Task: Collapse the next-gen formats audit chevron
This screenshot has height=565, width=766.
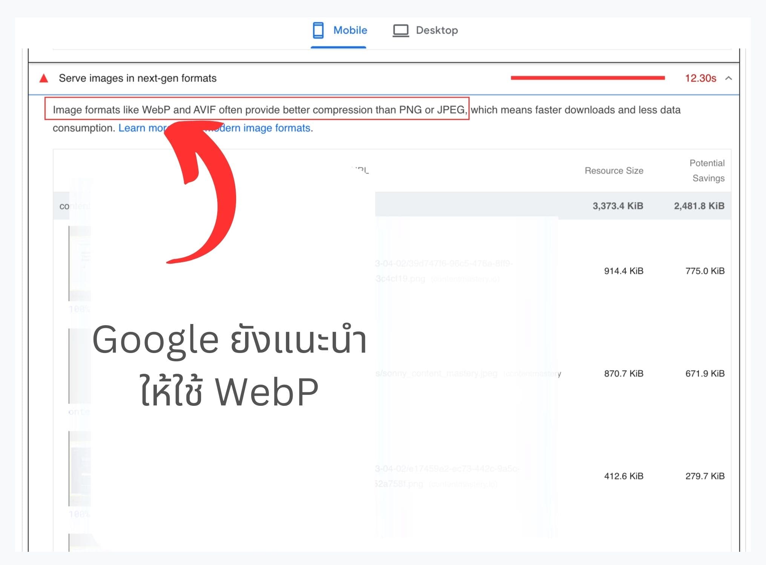Action: 729,78
